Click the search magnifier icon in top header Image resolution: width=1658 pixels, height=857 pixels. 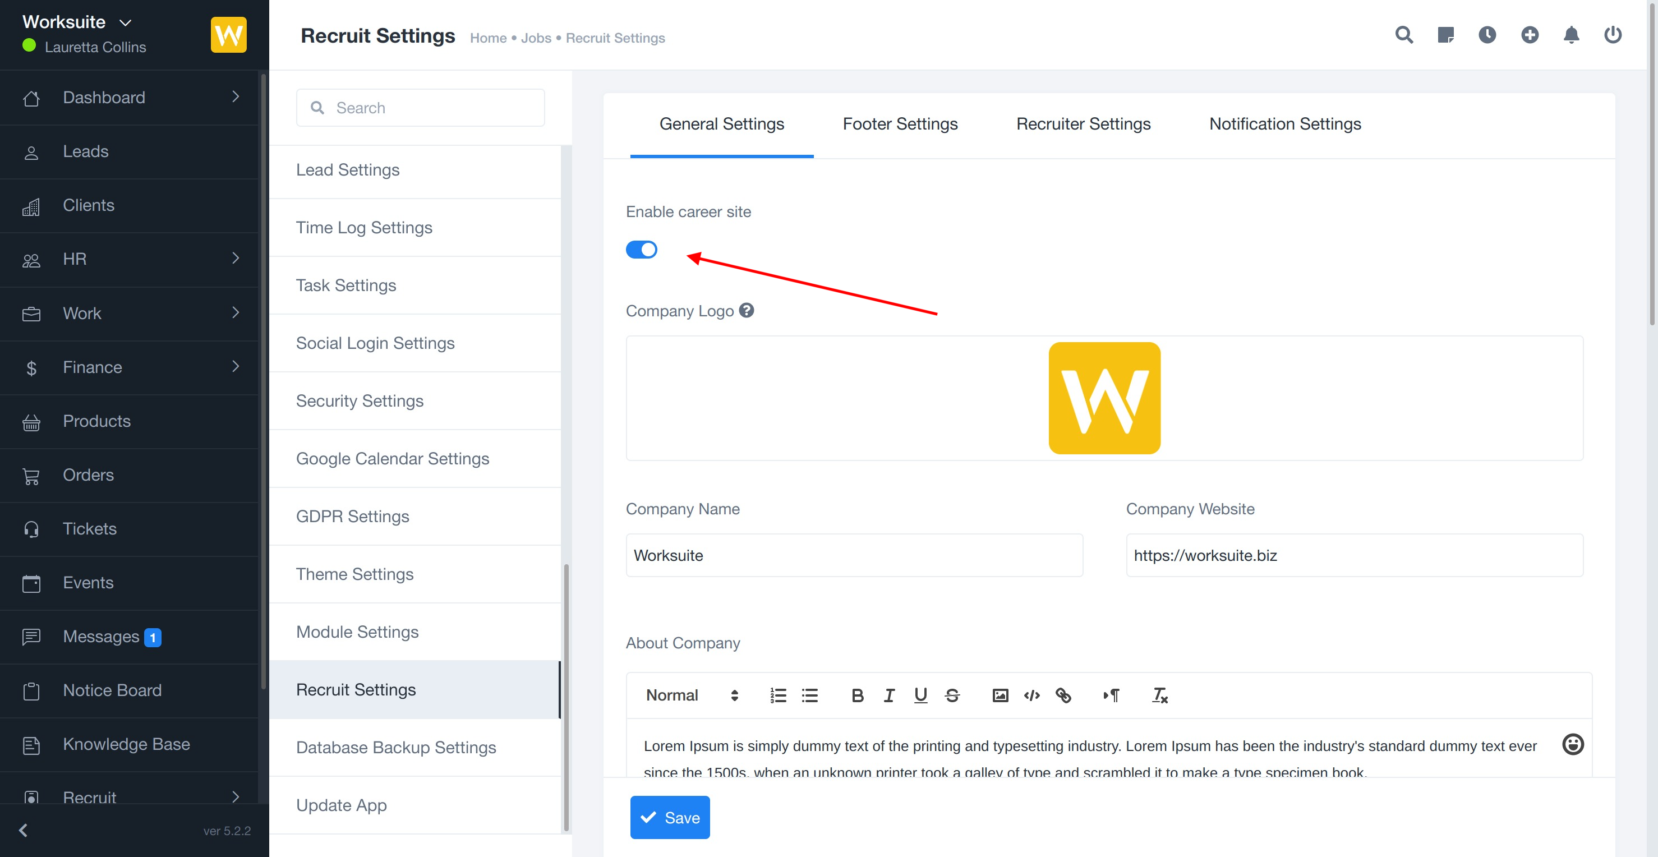click(x=1404, y=35)
